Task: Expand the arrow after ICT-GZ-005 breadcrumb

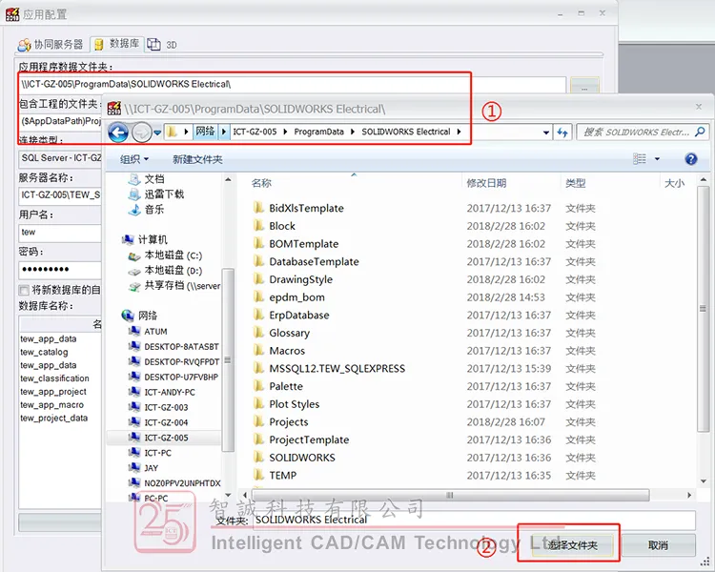Action: (x=285, y=132)
